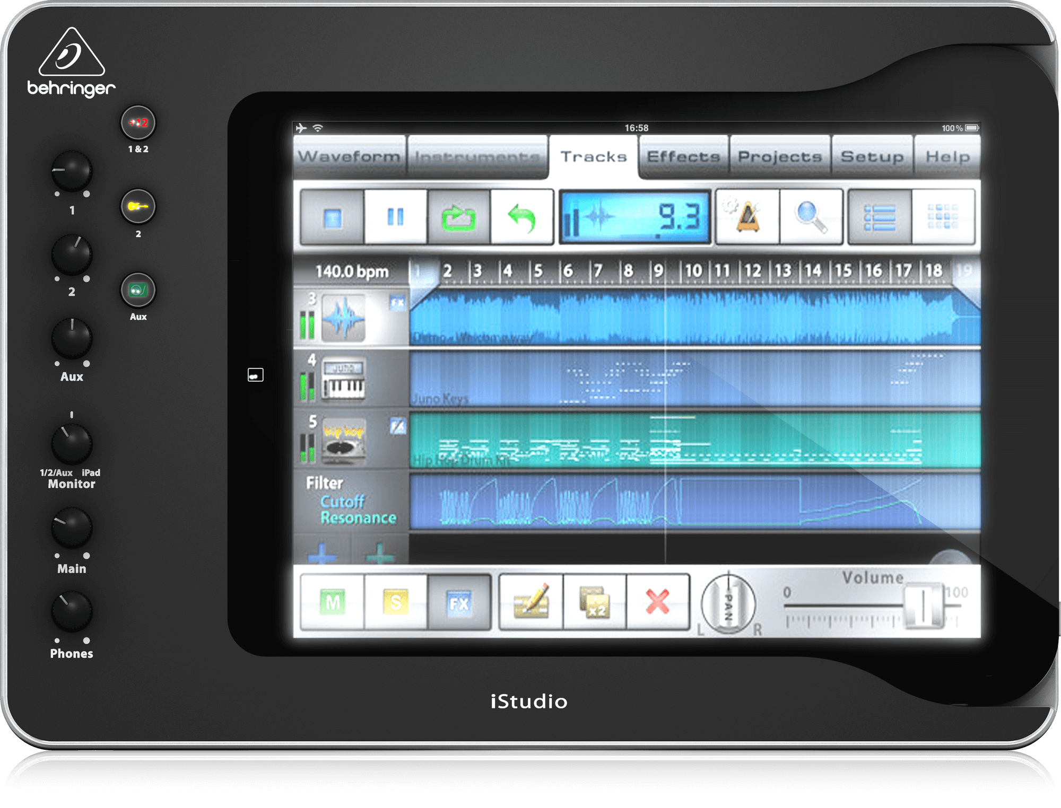Screen dimensions: 1061x808
Task: Solo the selected track with S
Action: pyautogui.click(x=395, y=602)
